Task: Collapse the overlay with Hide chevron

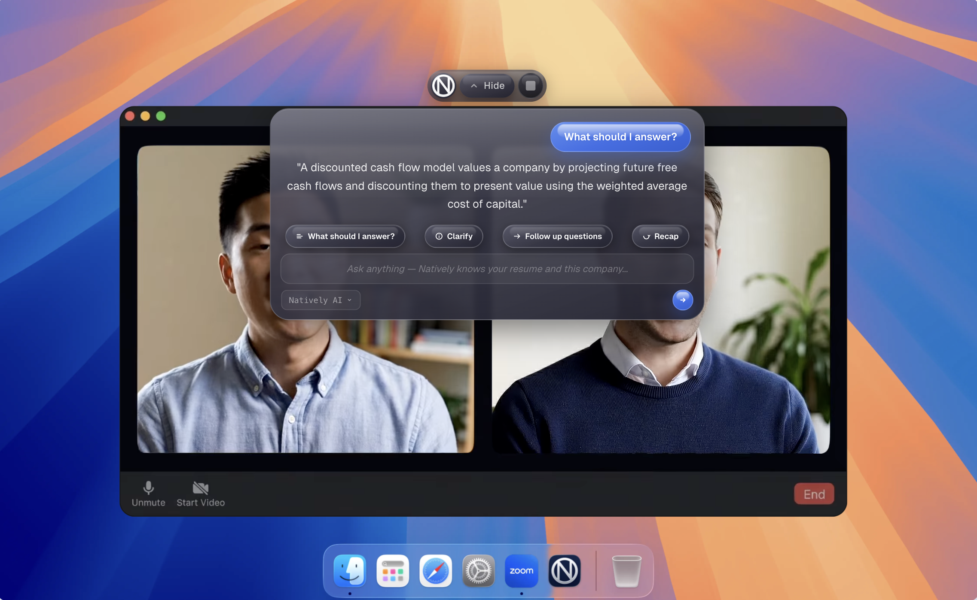Action: pyautogui.click(x=487, y=86)
